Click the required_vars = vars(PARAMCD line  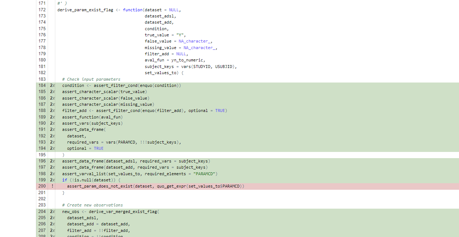point(124,142)
